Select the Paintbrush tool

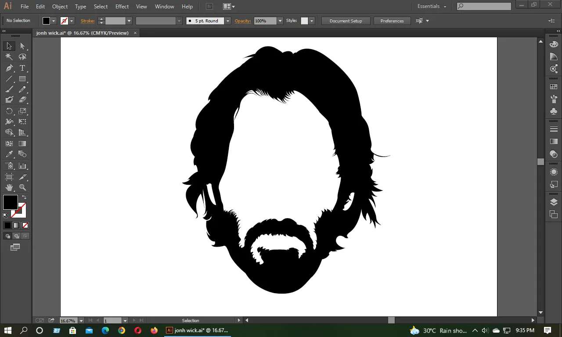(x=9, y=90)
